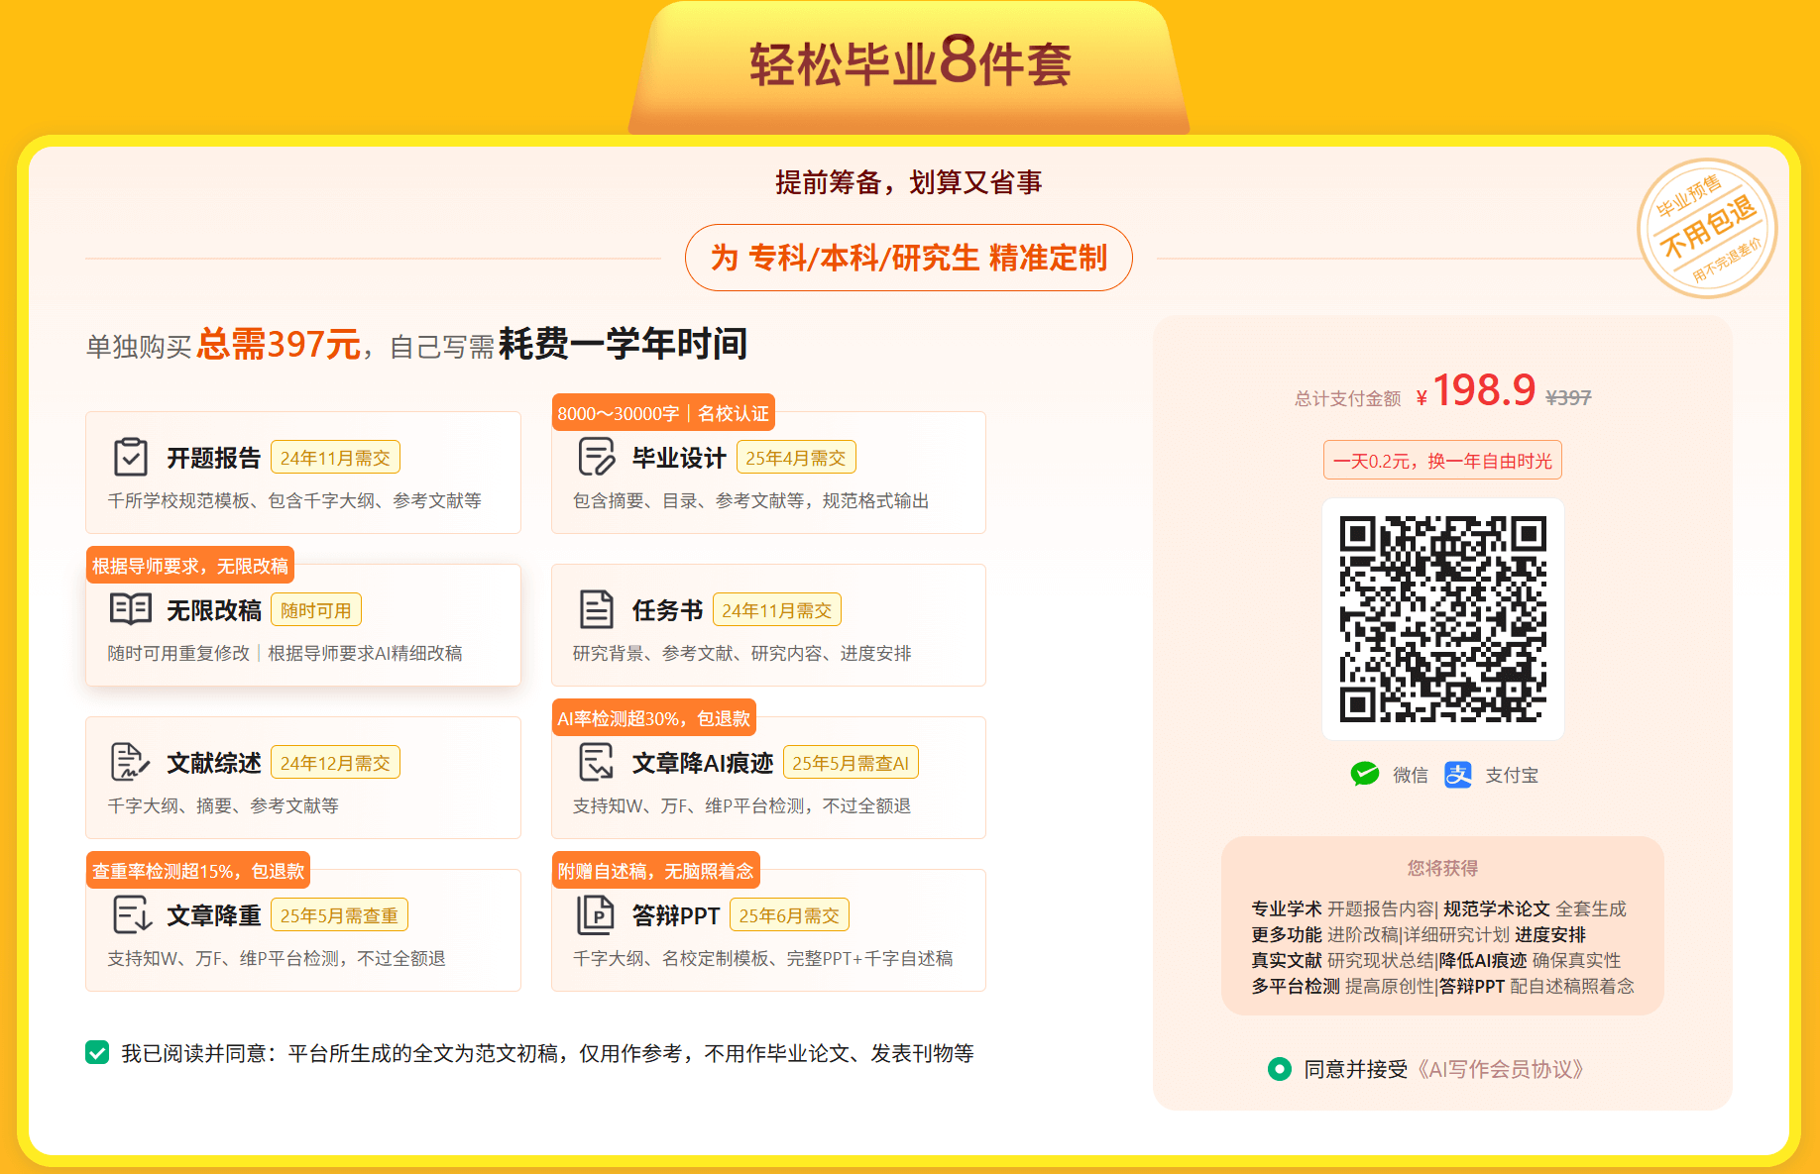Click the 24年11月需交 tag on 开题报告
The width and height of the screenshot is (1820, 1174).
coord(335,457)
